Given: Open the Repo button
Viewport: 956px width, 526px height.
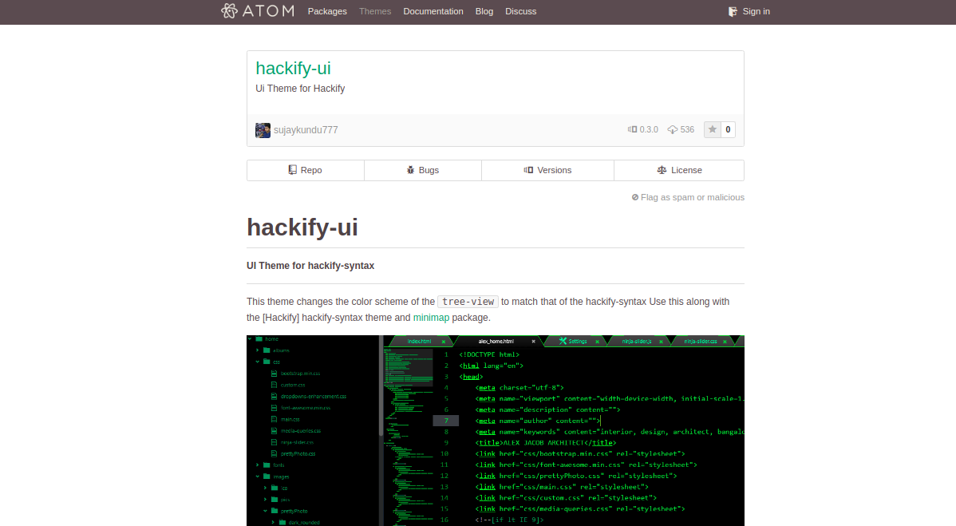Looking at the screenshot, I should point(305,170).
